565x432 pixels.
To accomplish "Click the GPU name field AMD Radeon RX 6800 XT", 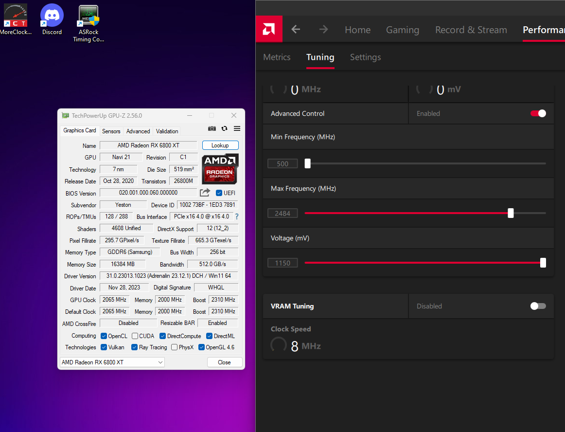I will click(x=148, y=145).
